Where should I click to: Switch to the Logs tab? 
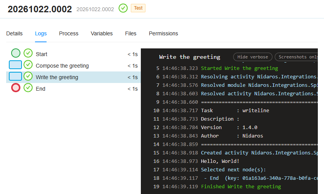coord(41,33)
